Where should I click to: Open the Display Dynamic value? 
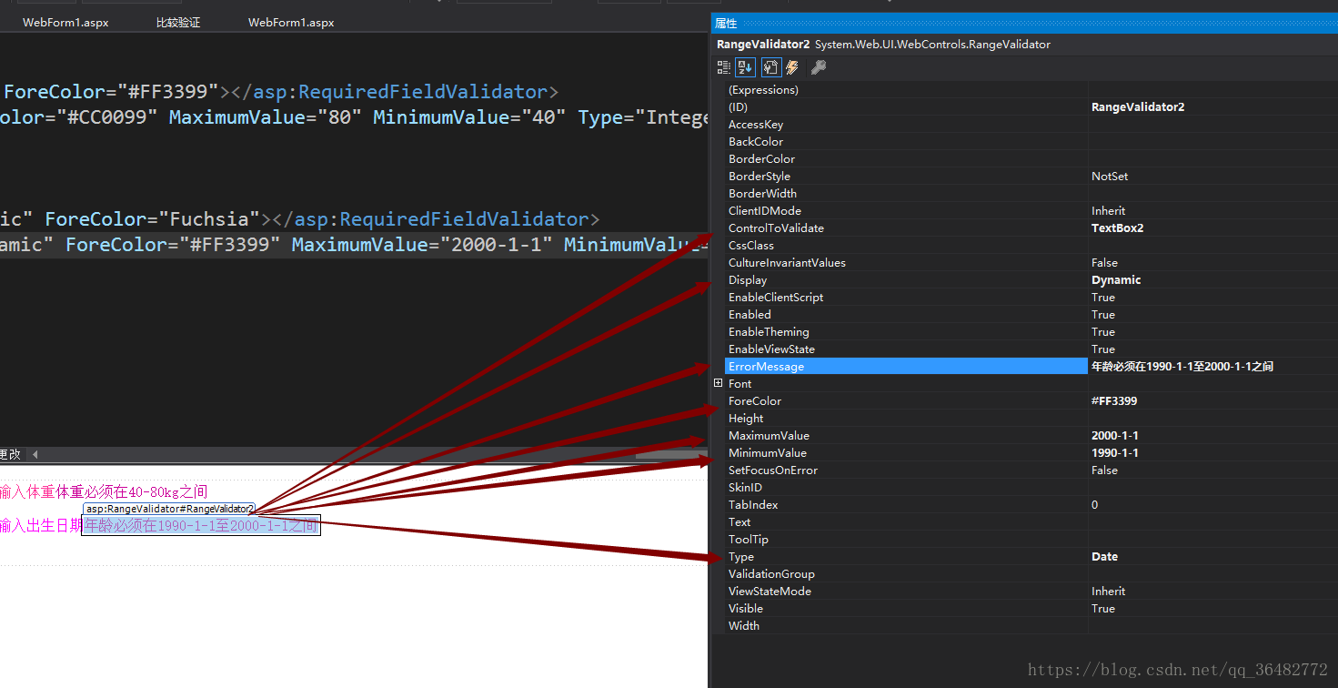(x=1116, y=280)
